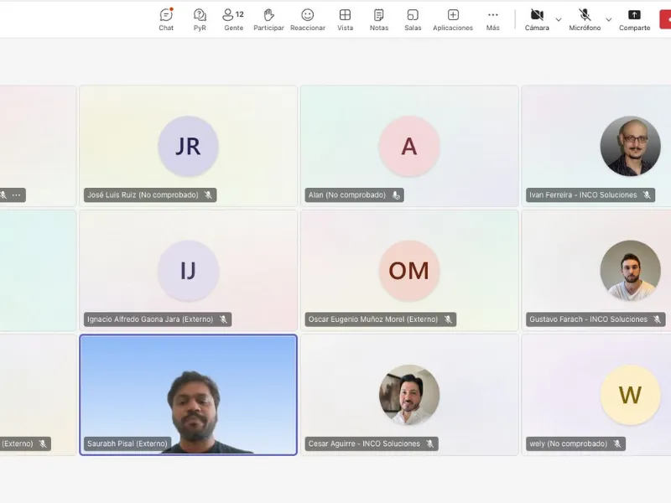Expand the Micrófono options arrow

point(609,19)
